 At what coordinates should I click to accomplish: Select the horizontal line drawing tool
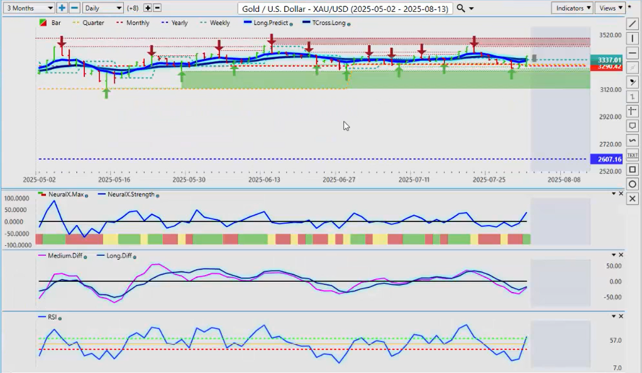point(633,53)
